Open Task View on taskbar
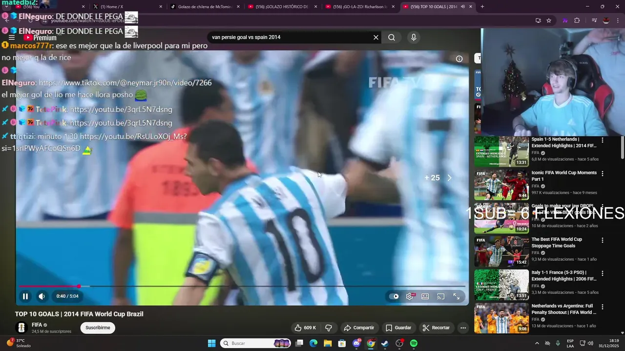Viewport: 625px width, 351px height. tap(299, 343)
